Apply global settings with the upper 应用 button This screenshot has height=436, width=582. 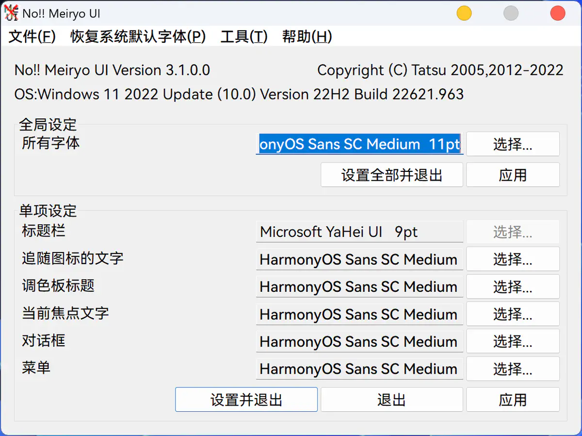pos(513,175)
